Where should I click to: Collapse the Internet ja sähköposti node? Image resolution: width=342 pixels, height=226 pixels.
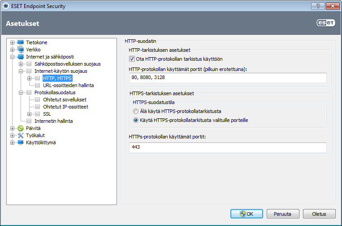tap(12, 57)
